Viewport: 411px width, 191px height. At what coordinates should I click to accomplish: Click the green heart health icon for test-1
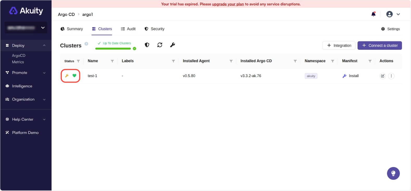pyautogui.click(x=74, y=76)
